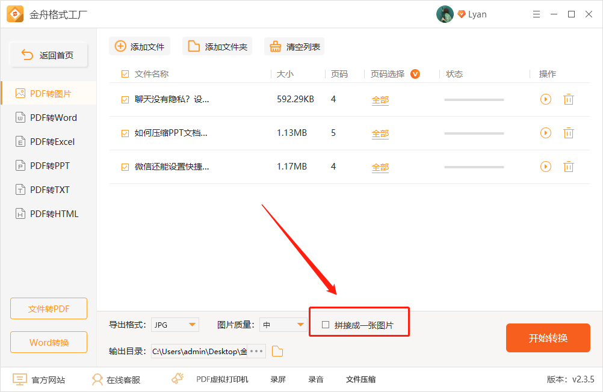Click the 文件转PDF button
603x392 pixels.
(49, 308)
